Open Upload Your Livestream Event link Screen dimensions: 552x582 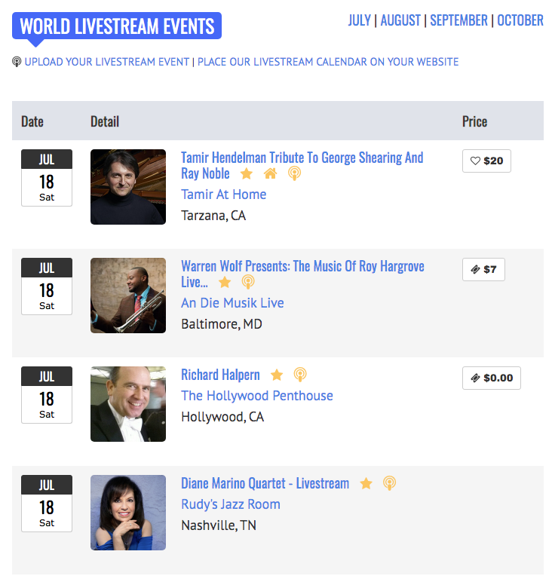pos(107,62)
